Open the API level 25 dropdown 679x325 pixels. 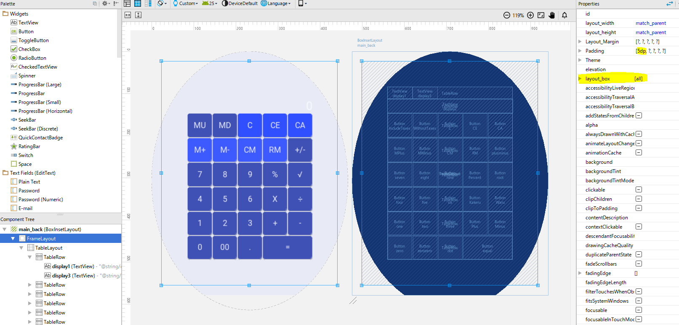click(x=210, y=3)
